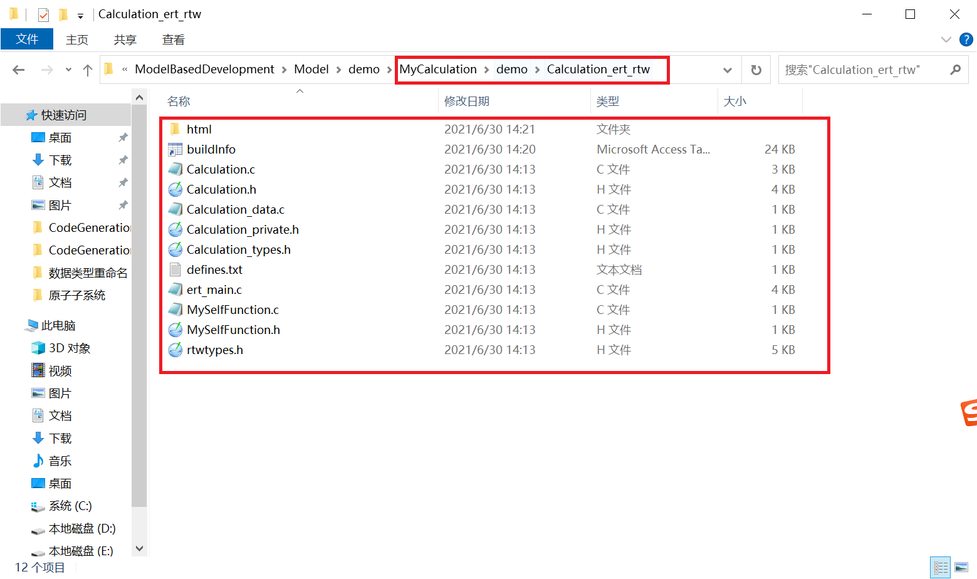This screenshot has width=977, height=579.
Task: Select the Calculation.c file icon
Action: [x=175, y=169]
